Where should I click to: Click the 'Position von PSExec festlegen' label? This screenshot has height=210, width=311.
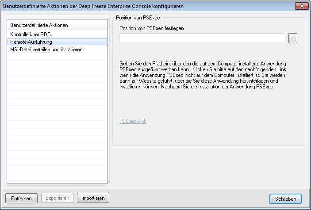point(152,28)
